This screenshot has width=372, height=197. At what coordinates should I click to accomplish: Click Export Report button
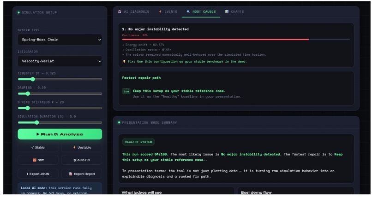(82, 174)
